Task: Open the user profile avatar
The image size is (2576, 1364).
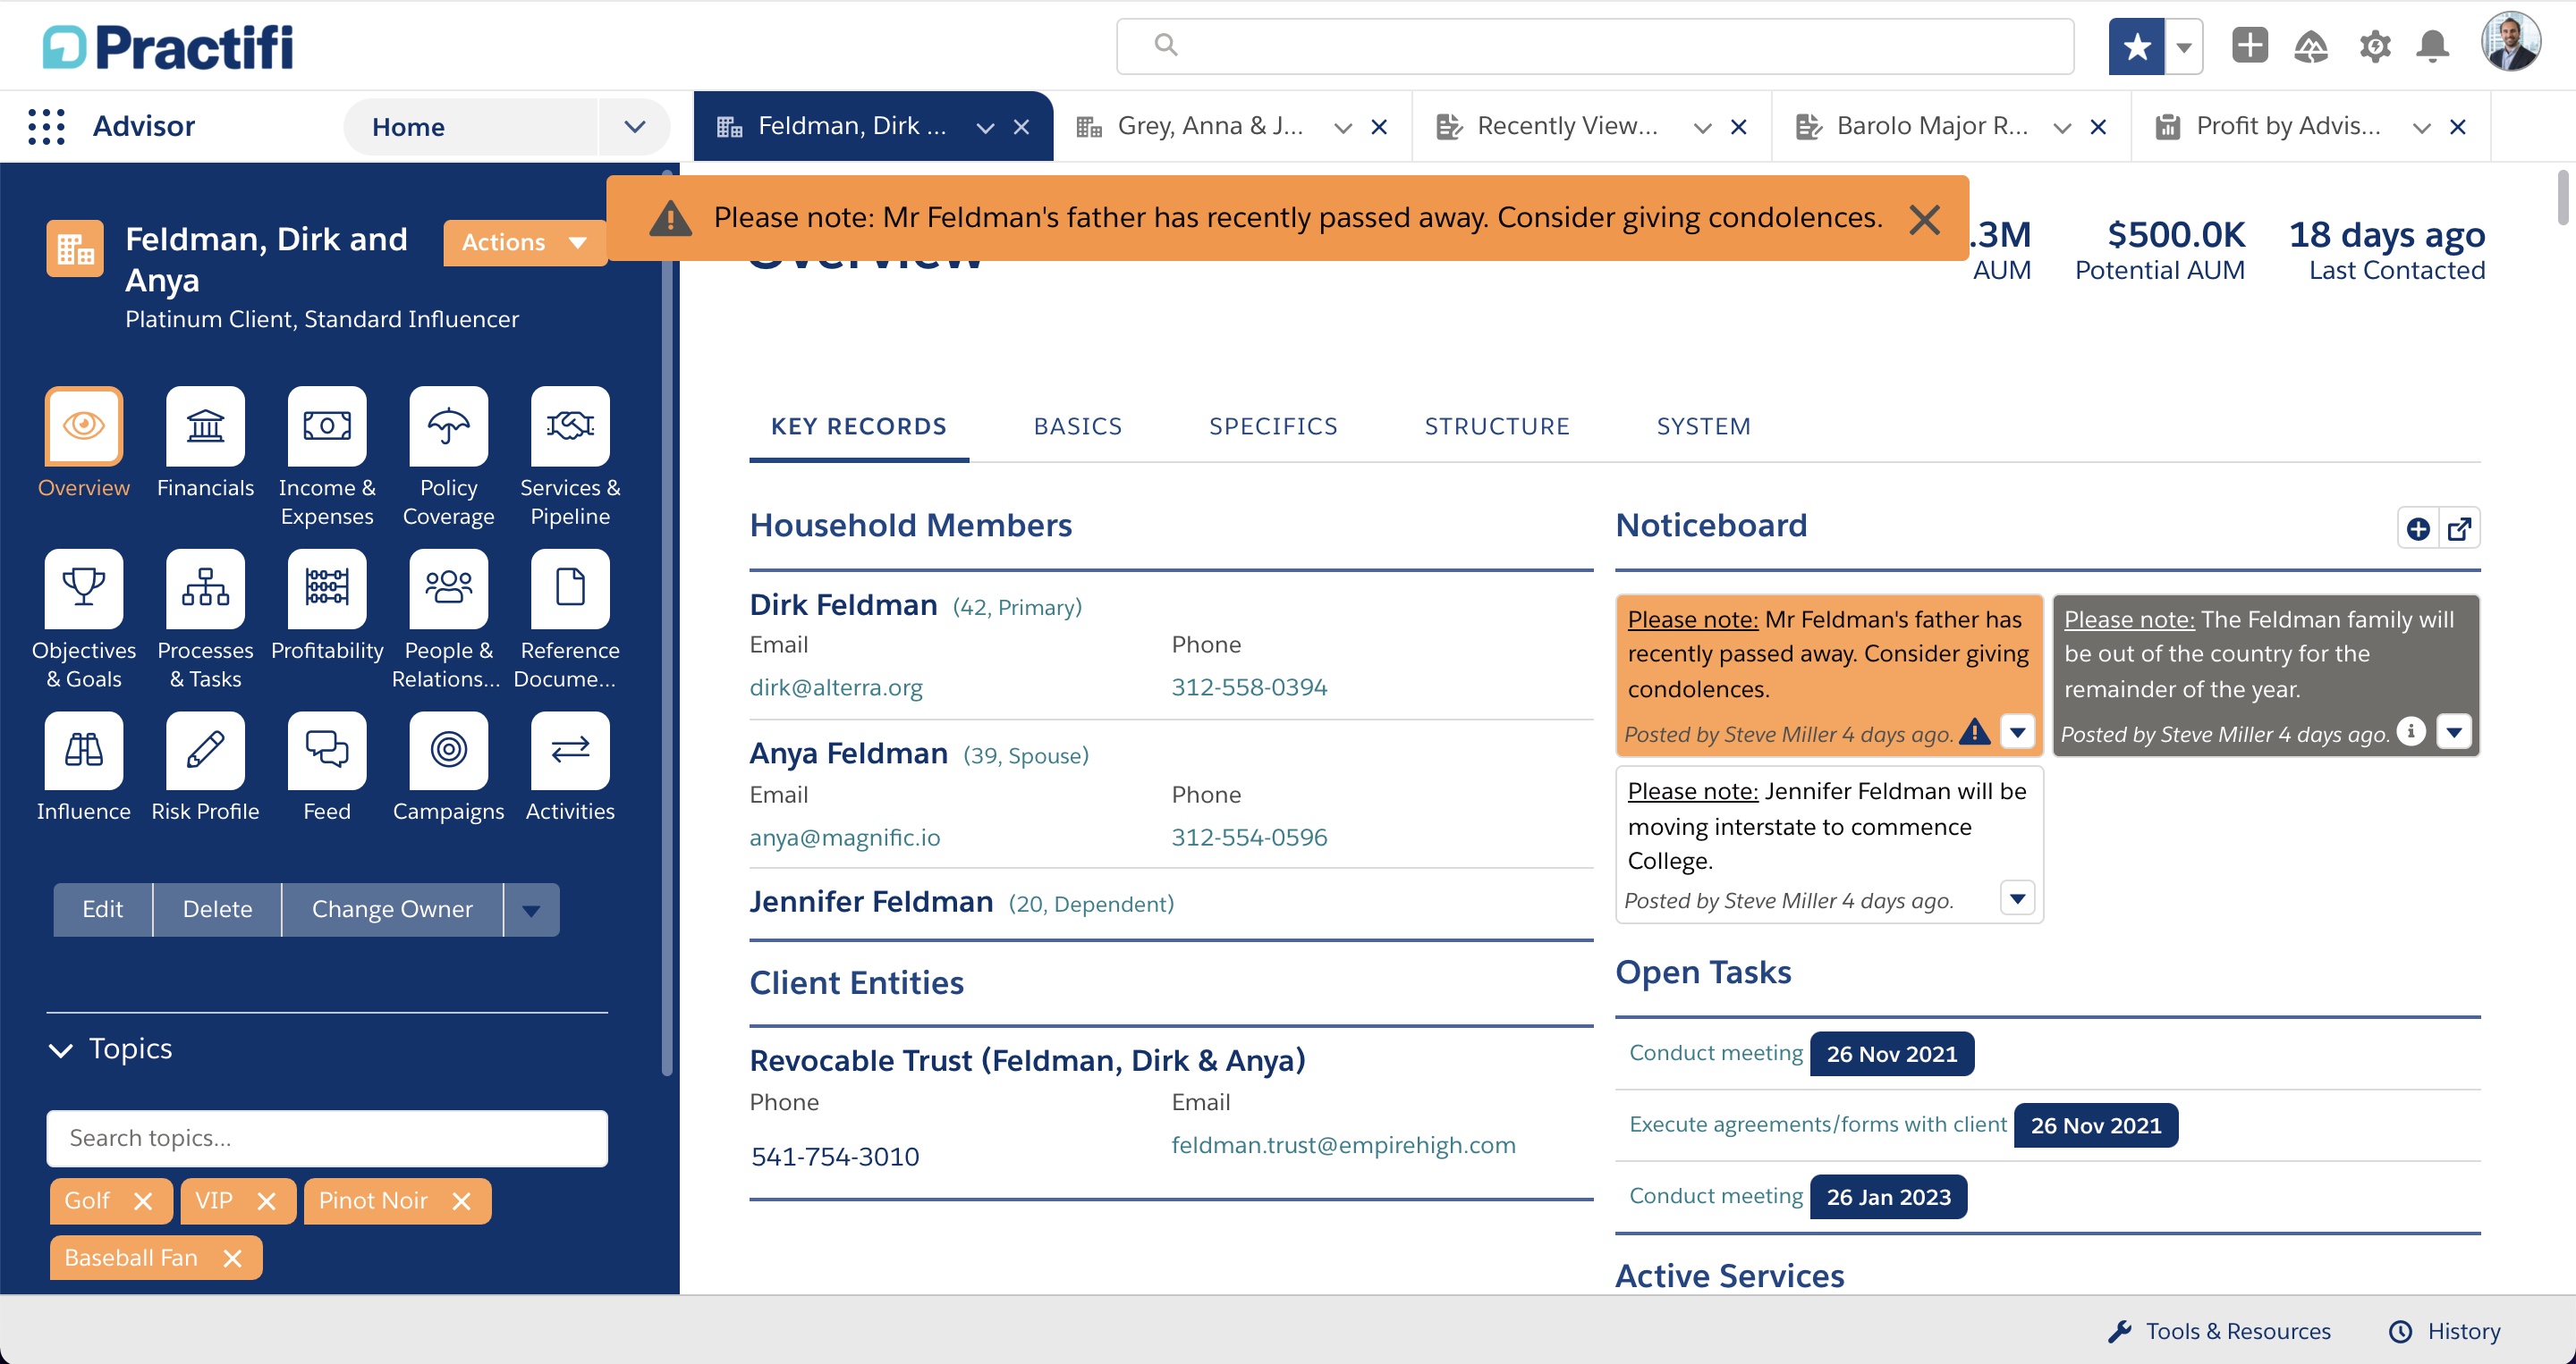Action: point(2510,42)
